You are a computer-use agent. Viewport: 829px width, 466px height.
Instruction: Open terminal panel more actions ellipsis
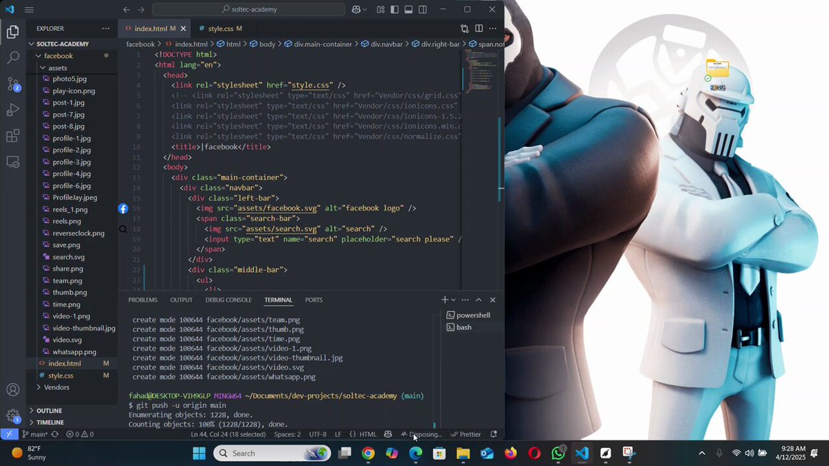(x=466, y=300)
